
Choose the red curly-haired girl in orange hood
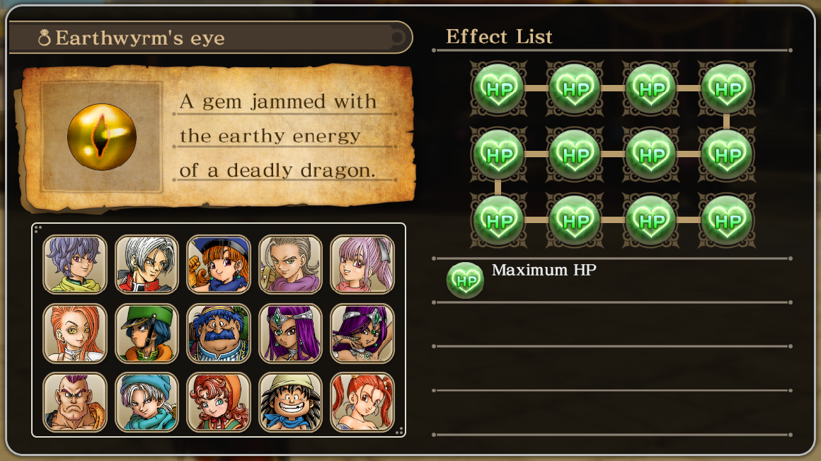click(218, 402)
